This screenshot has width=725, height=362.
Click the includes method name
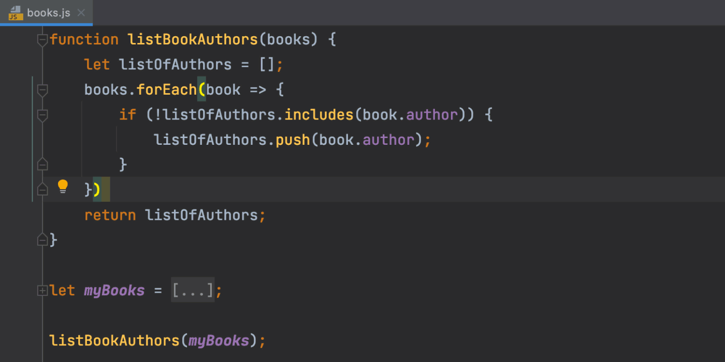coord(319,115)
